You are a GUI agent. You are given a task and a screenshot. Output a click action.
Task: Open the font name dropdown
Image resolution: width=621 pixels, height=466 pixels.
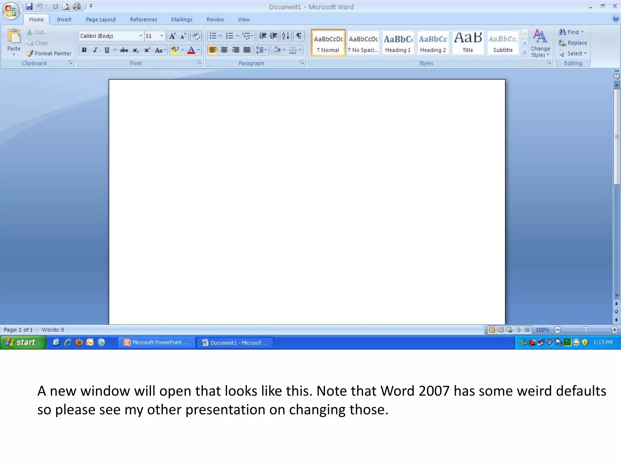(141, 36)
